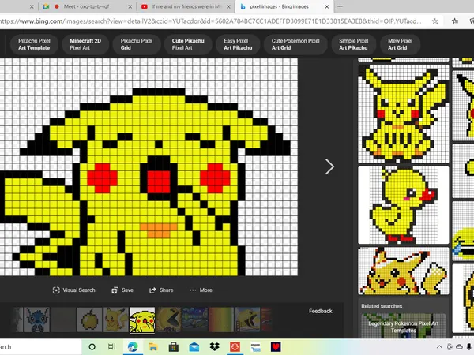Open the Mail app in taskbar
The width and height of the screenshot is (474, 355).
194,347
